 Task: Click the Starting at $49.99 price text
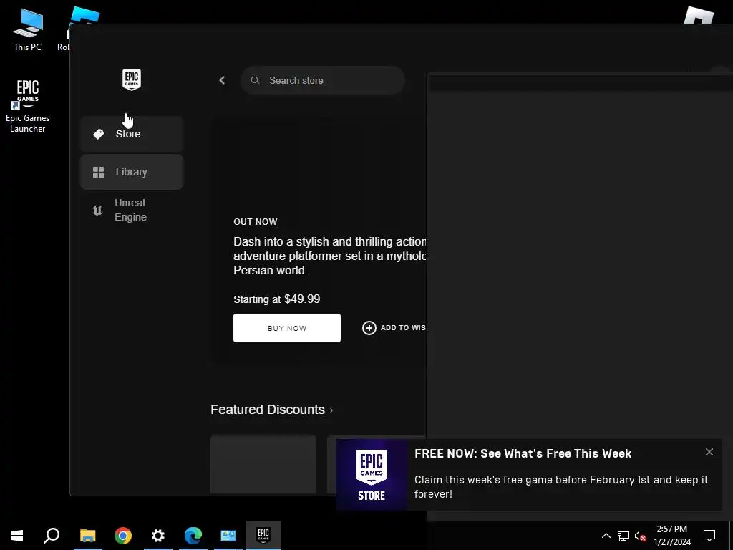[277, 299]
